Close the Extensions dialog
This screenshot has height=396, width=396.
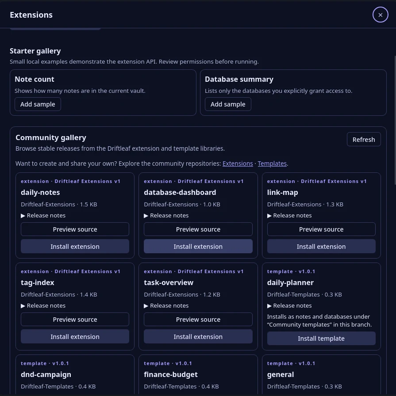380,15
